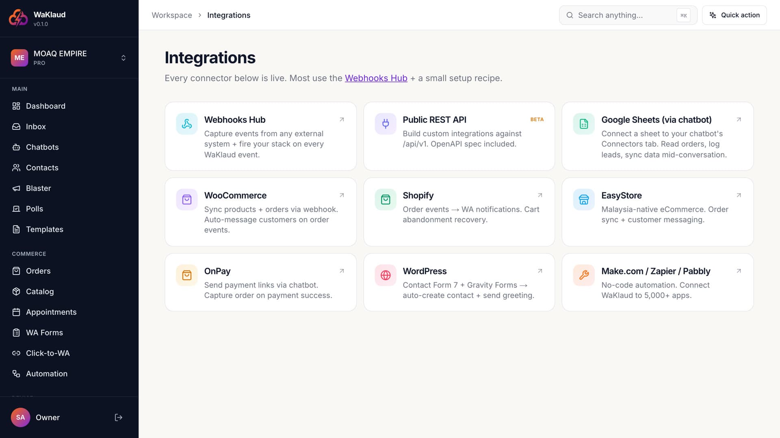The height and width of the screenshot is (438, 780).
Task: Click the Google Sheets document icon
Action: tap(584, 124)
